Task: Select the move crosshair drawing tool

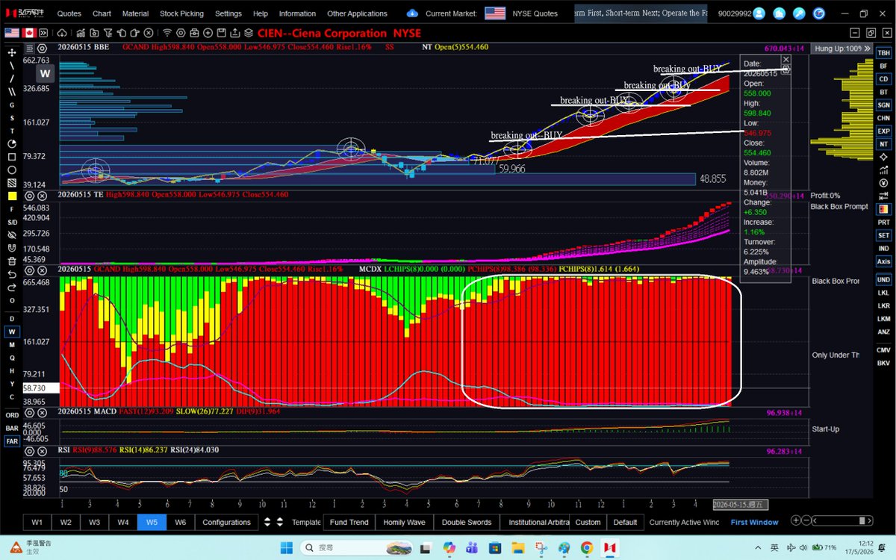Action: coord(12,52)
